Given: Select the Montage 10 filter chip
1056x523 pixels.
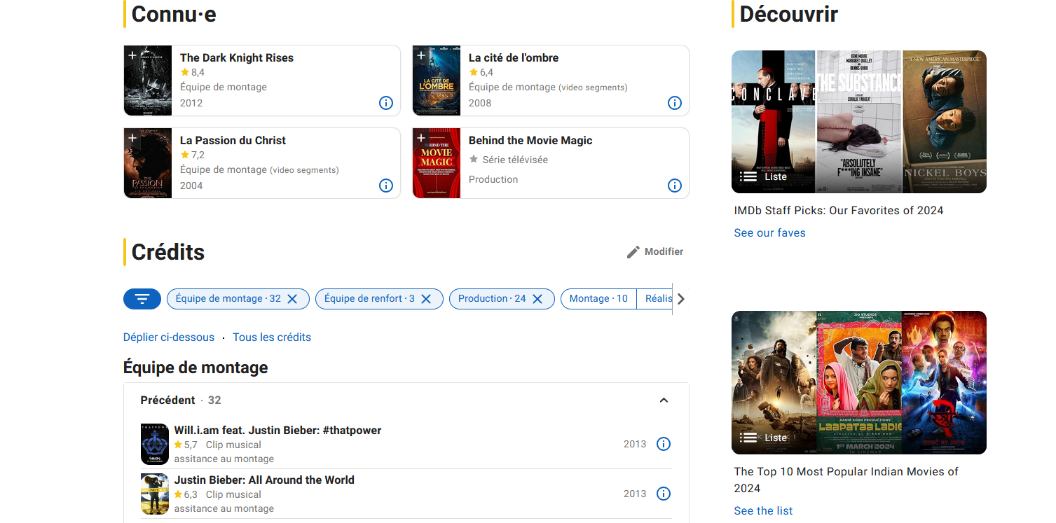Looking at the screenshot, I should pos(598,299).
